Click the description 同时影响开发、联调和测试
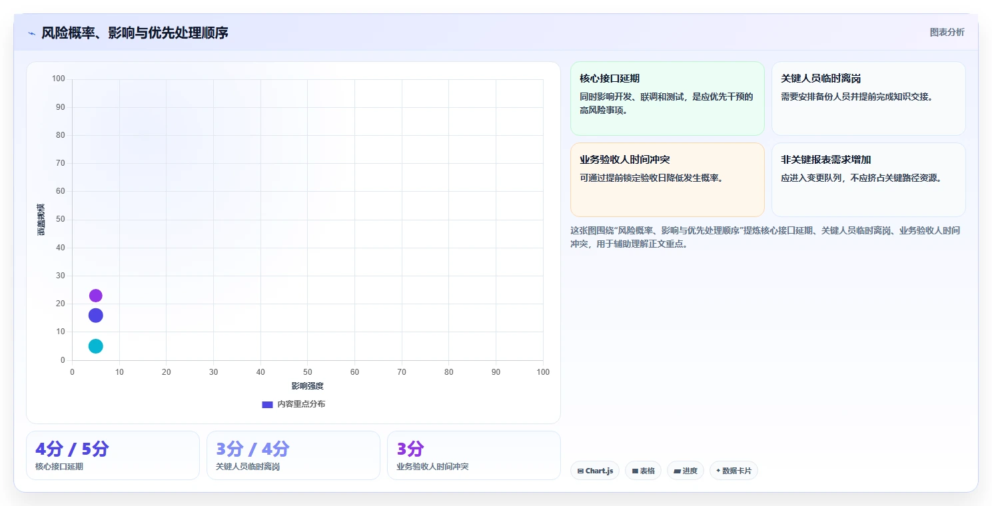The width and height of the screenshot is (992, 506). click(x=666, y=103)
